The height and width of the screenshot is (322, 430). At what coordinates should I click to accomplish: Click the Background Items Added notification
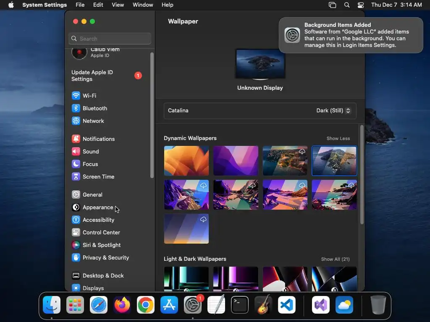pos(351,35)
